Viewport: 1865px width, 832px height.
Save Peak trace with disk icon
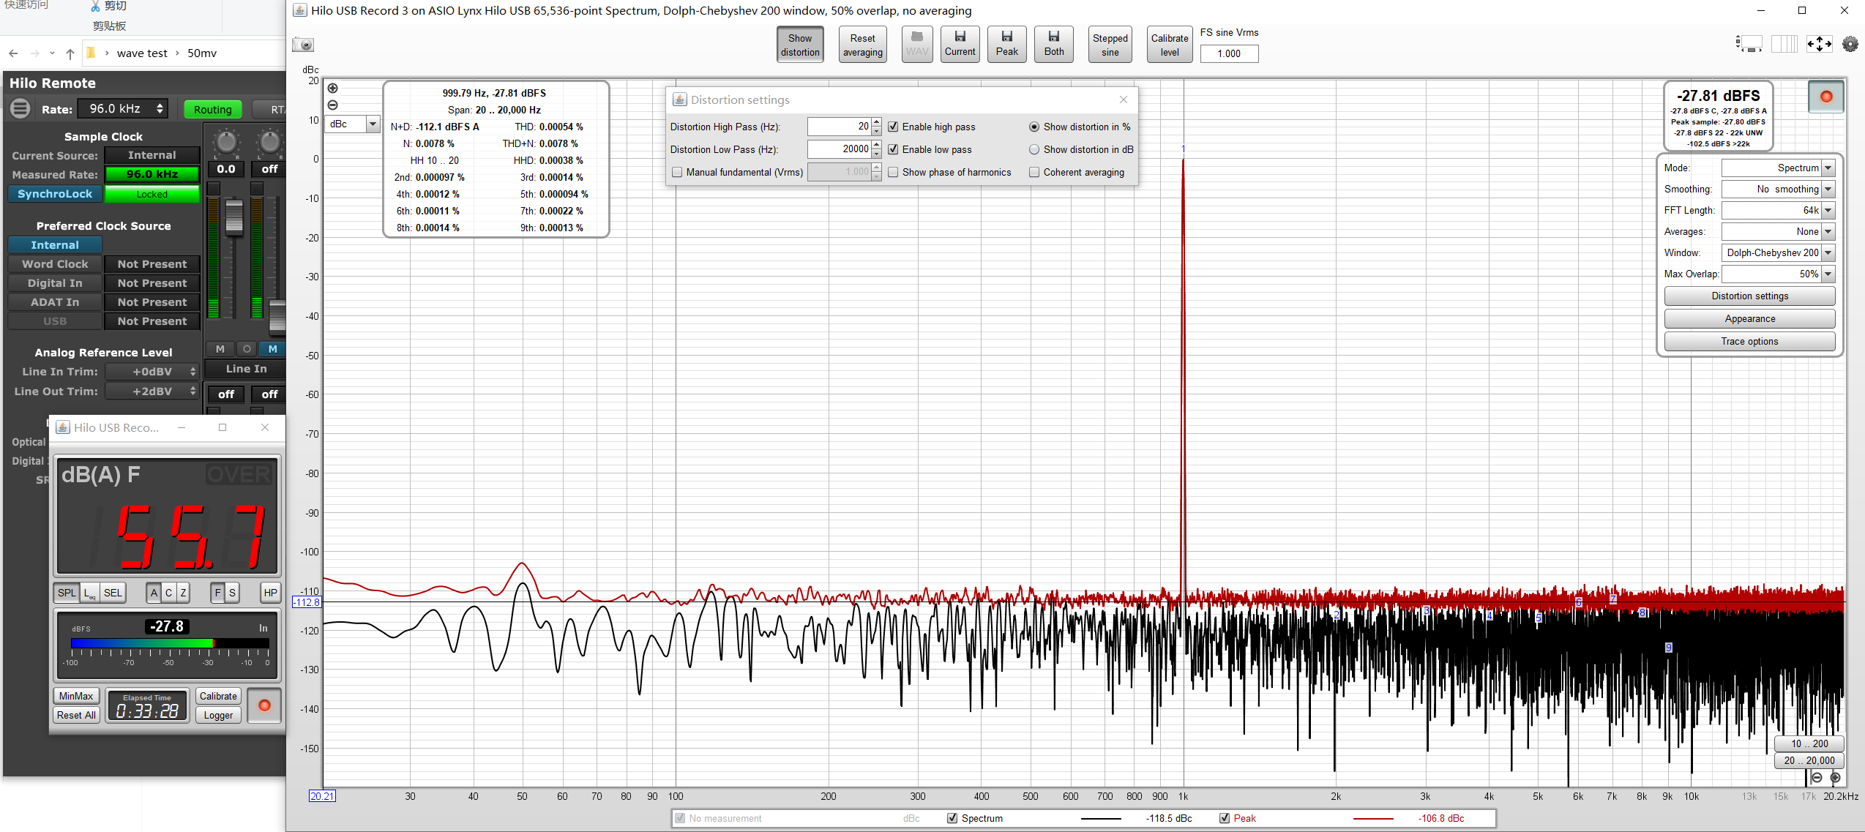[x=1006, y=45]
